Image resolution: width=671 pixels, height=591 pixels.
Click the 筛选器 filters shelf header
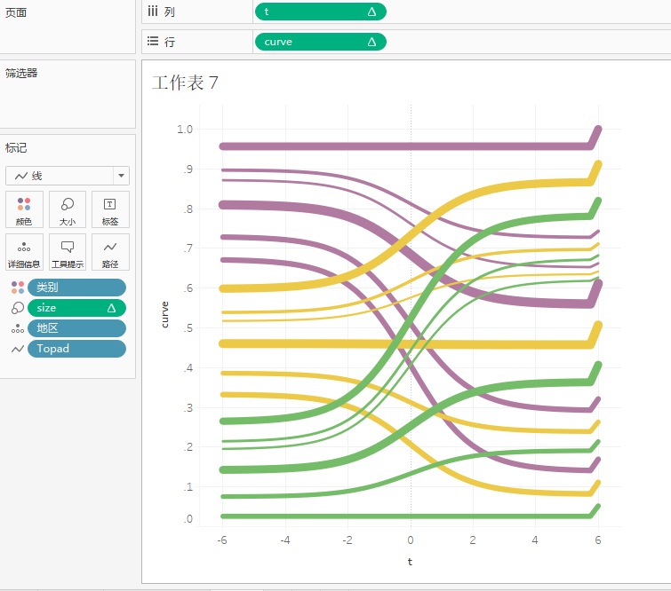click(21, 73)
